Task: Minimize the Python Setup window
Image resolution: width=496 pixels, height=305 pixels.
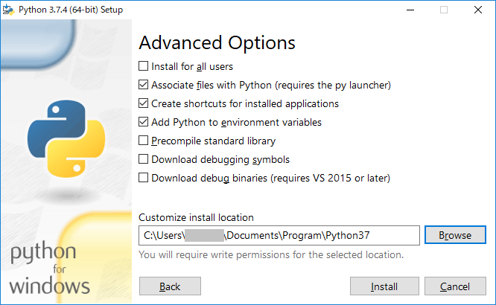Action: [410, 10]
